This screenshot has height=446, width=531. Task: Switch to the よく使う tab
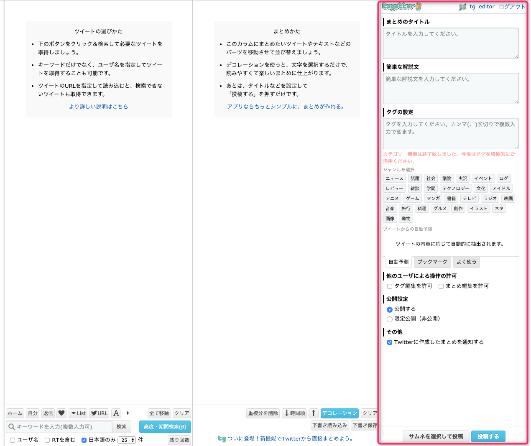(466, 262)
